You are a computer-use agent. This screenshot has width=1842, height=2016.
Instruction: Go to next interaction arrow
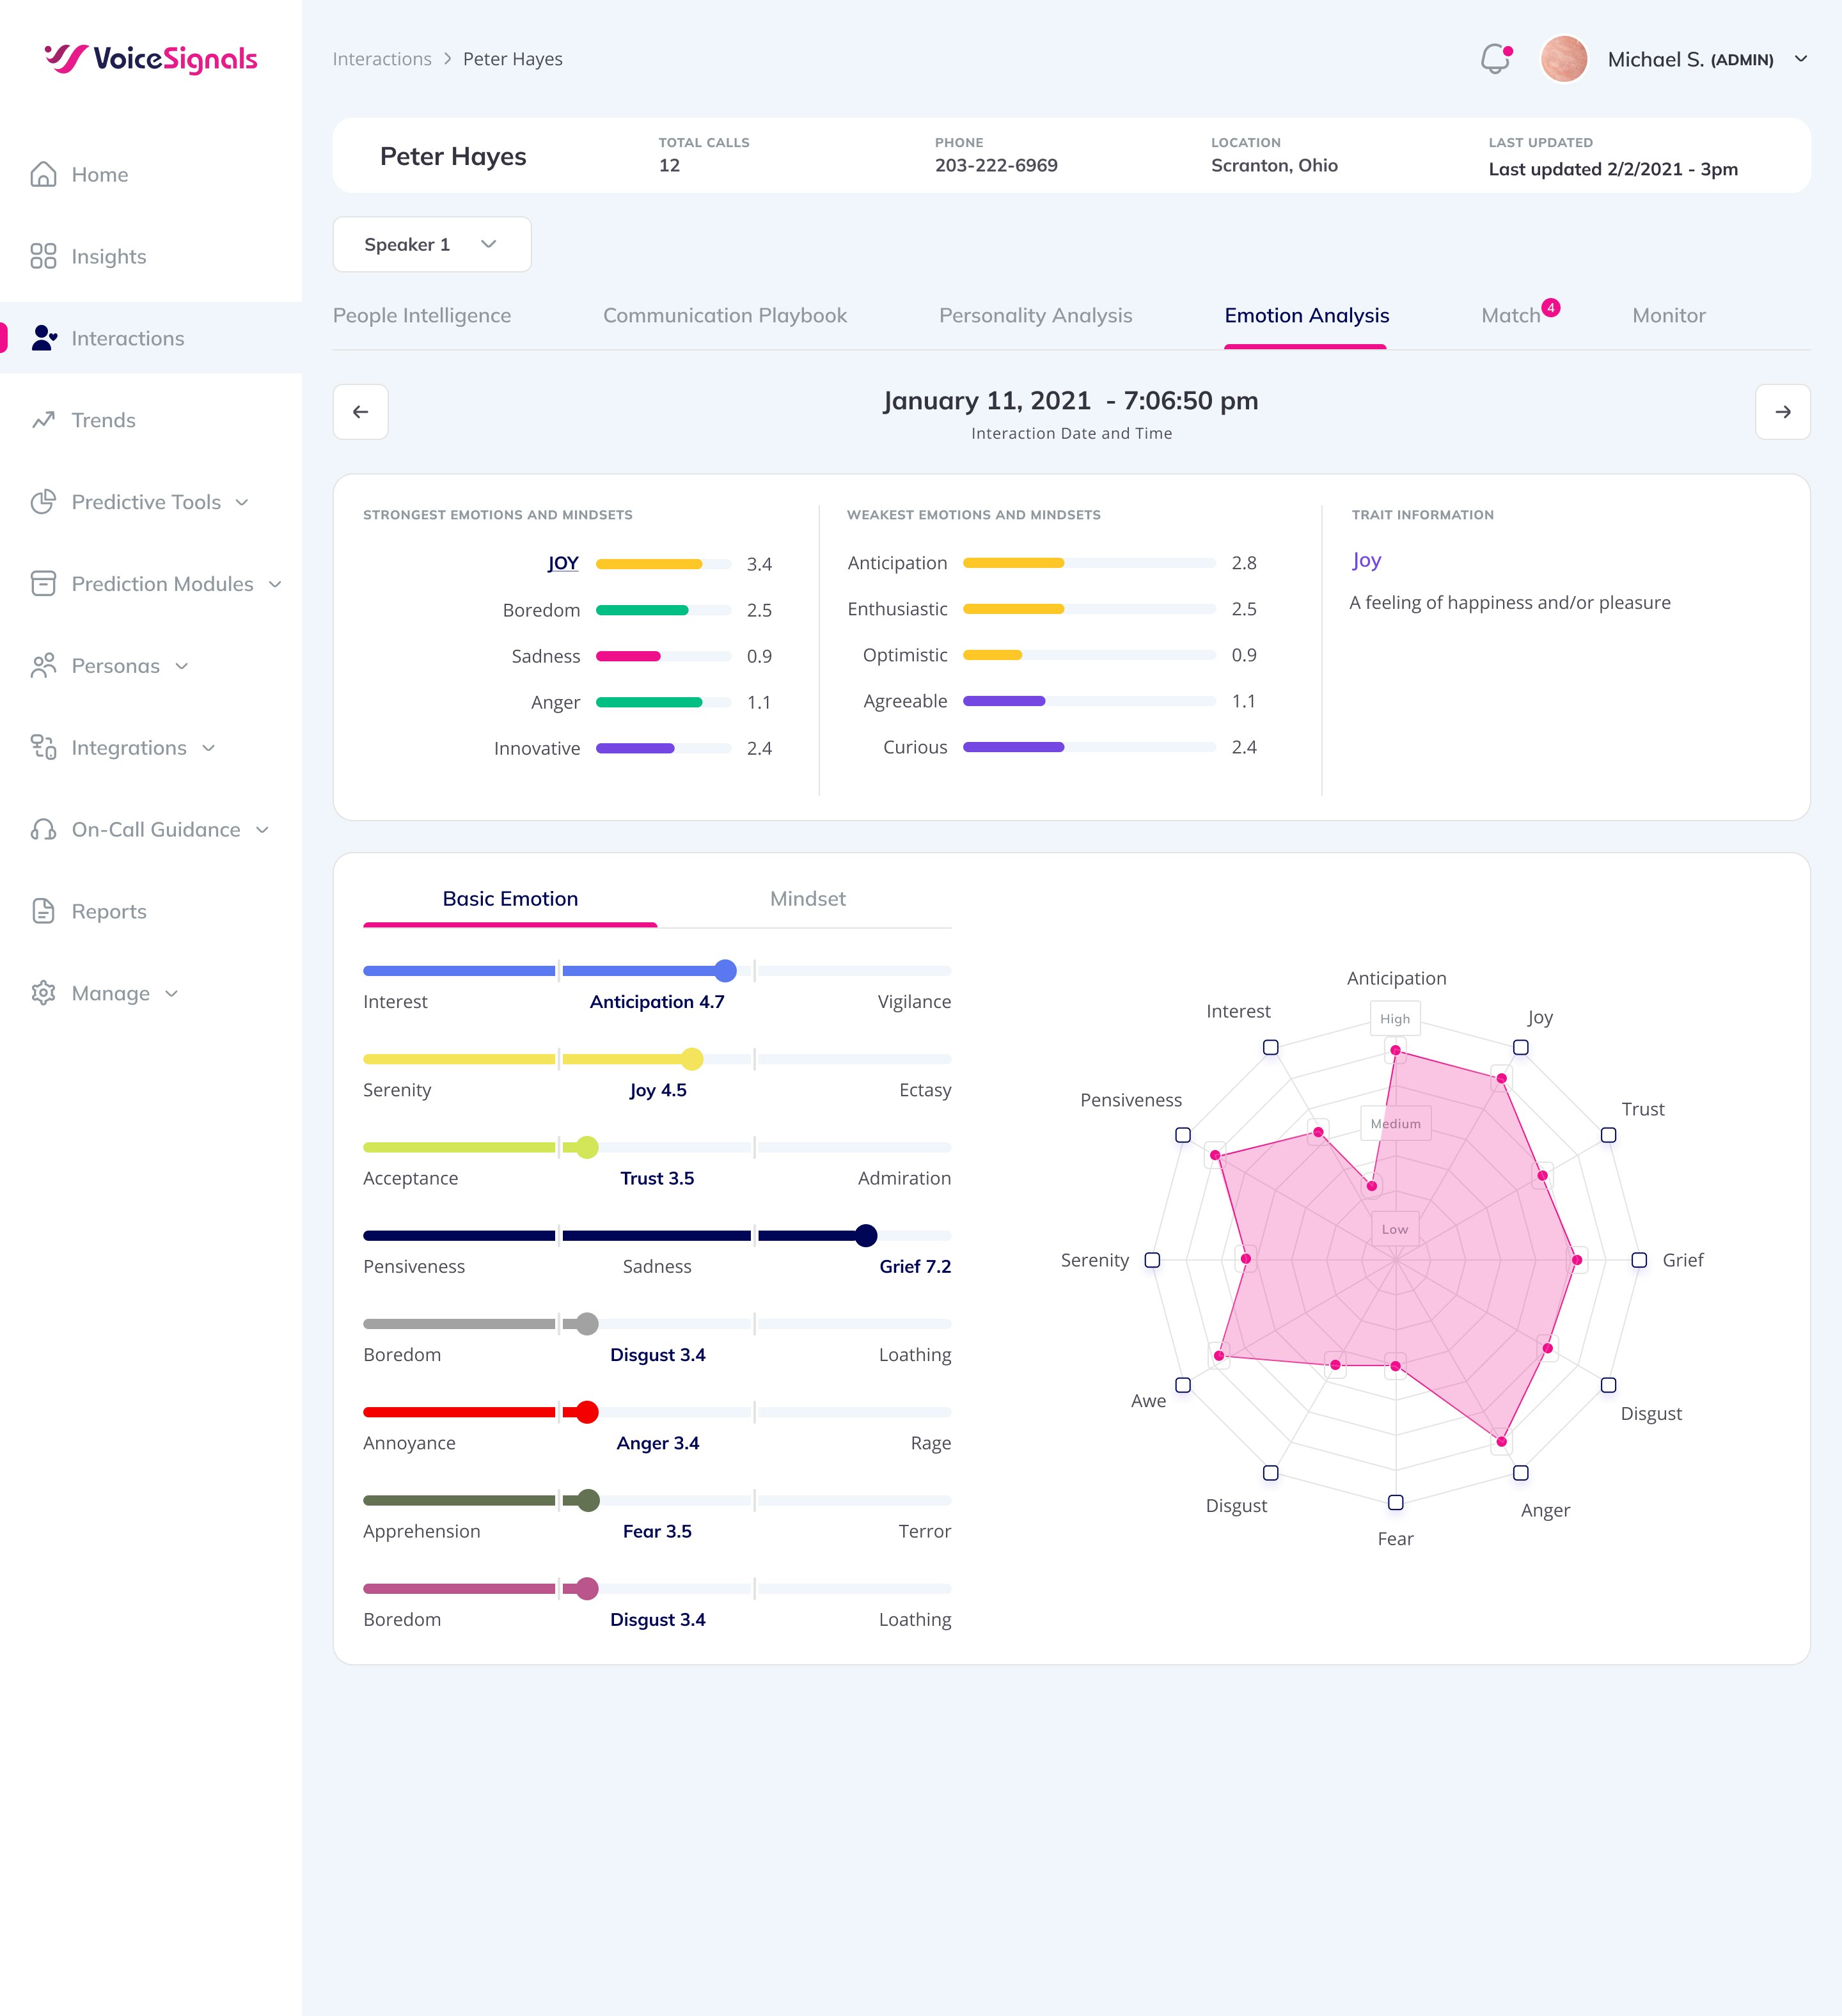pos(1782,412)
